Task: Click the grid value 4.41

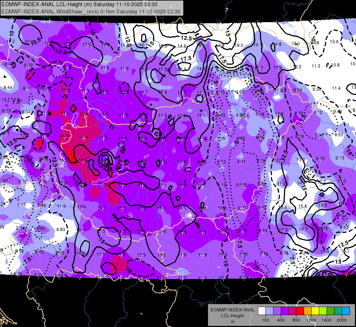Action: point(241,162)
